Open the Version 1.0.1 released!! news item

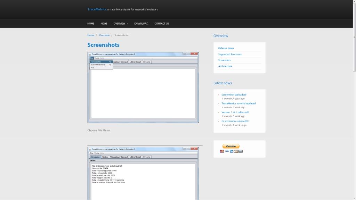pyautogui.click(x=235, y=112)
